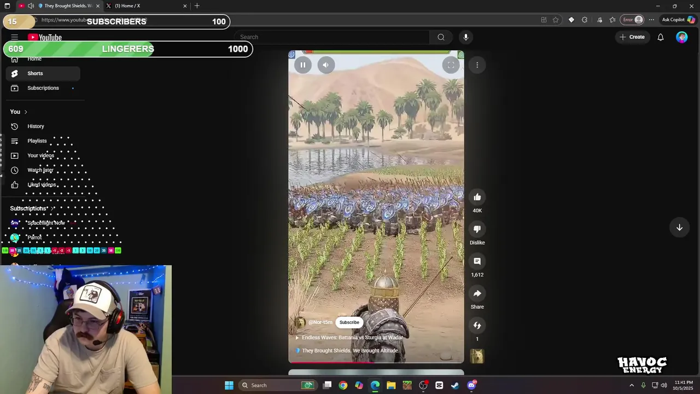700x394 pixels.
Task: Open Liked videos in the sidebar
Action: tap(43, 185)
